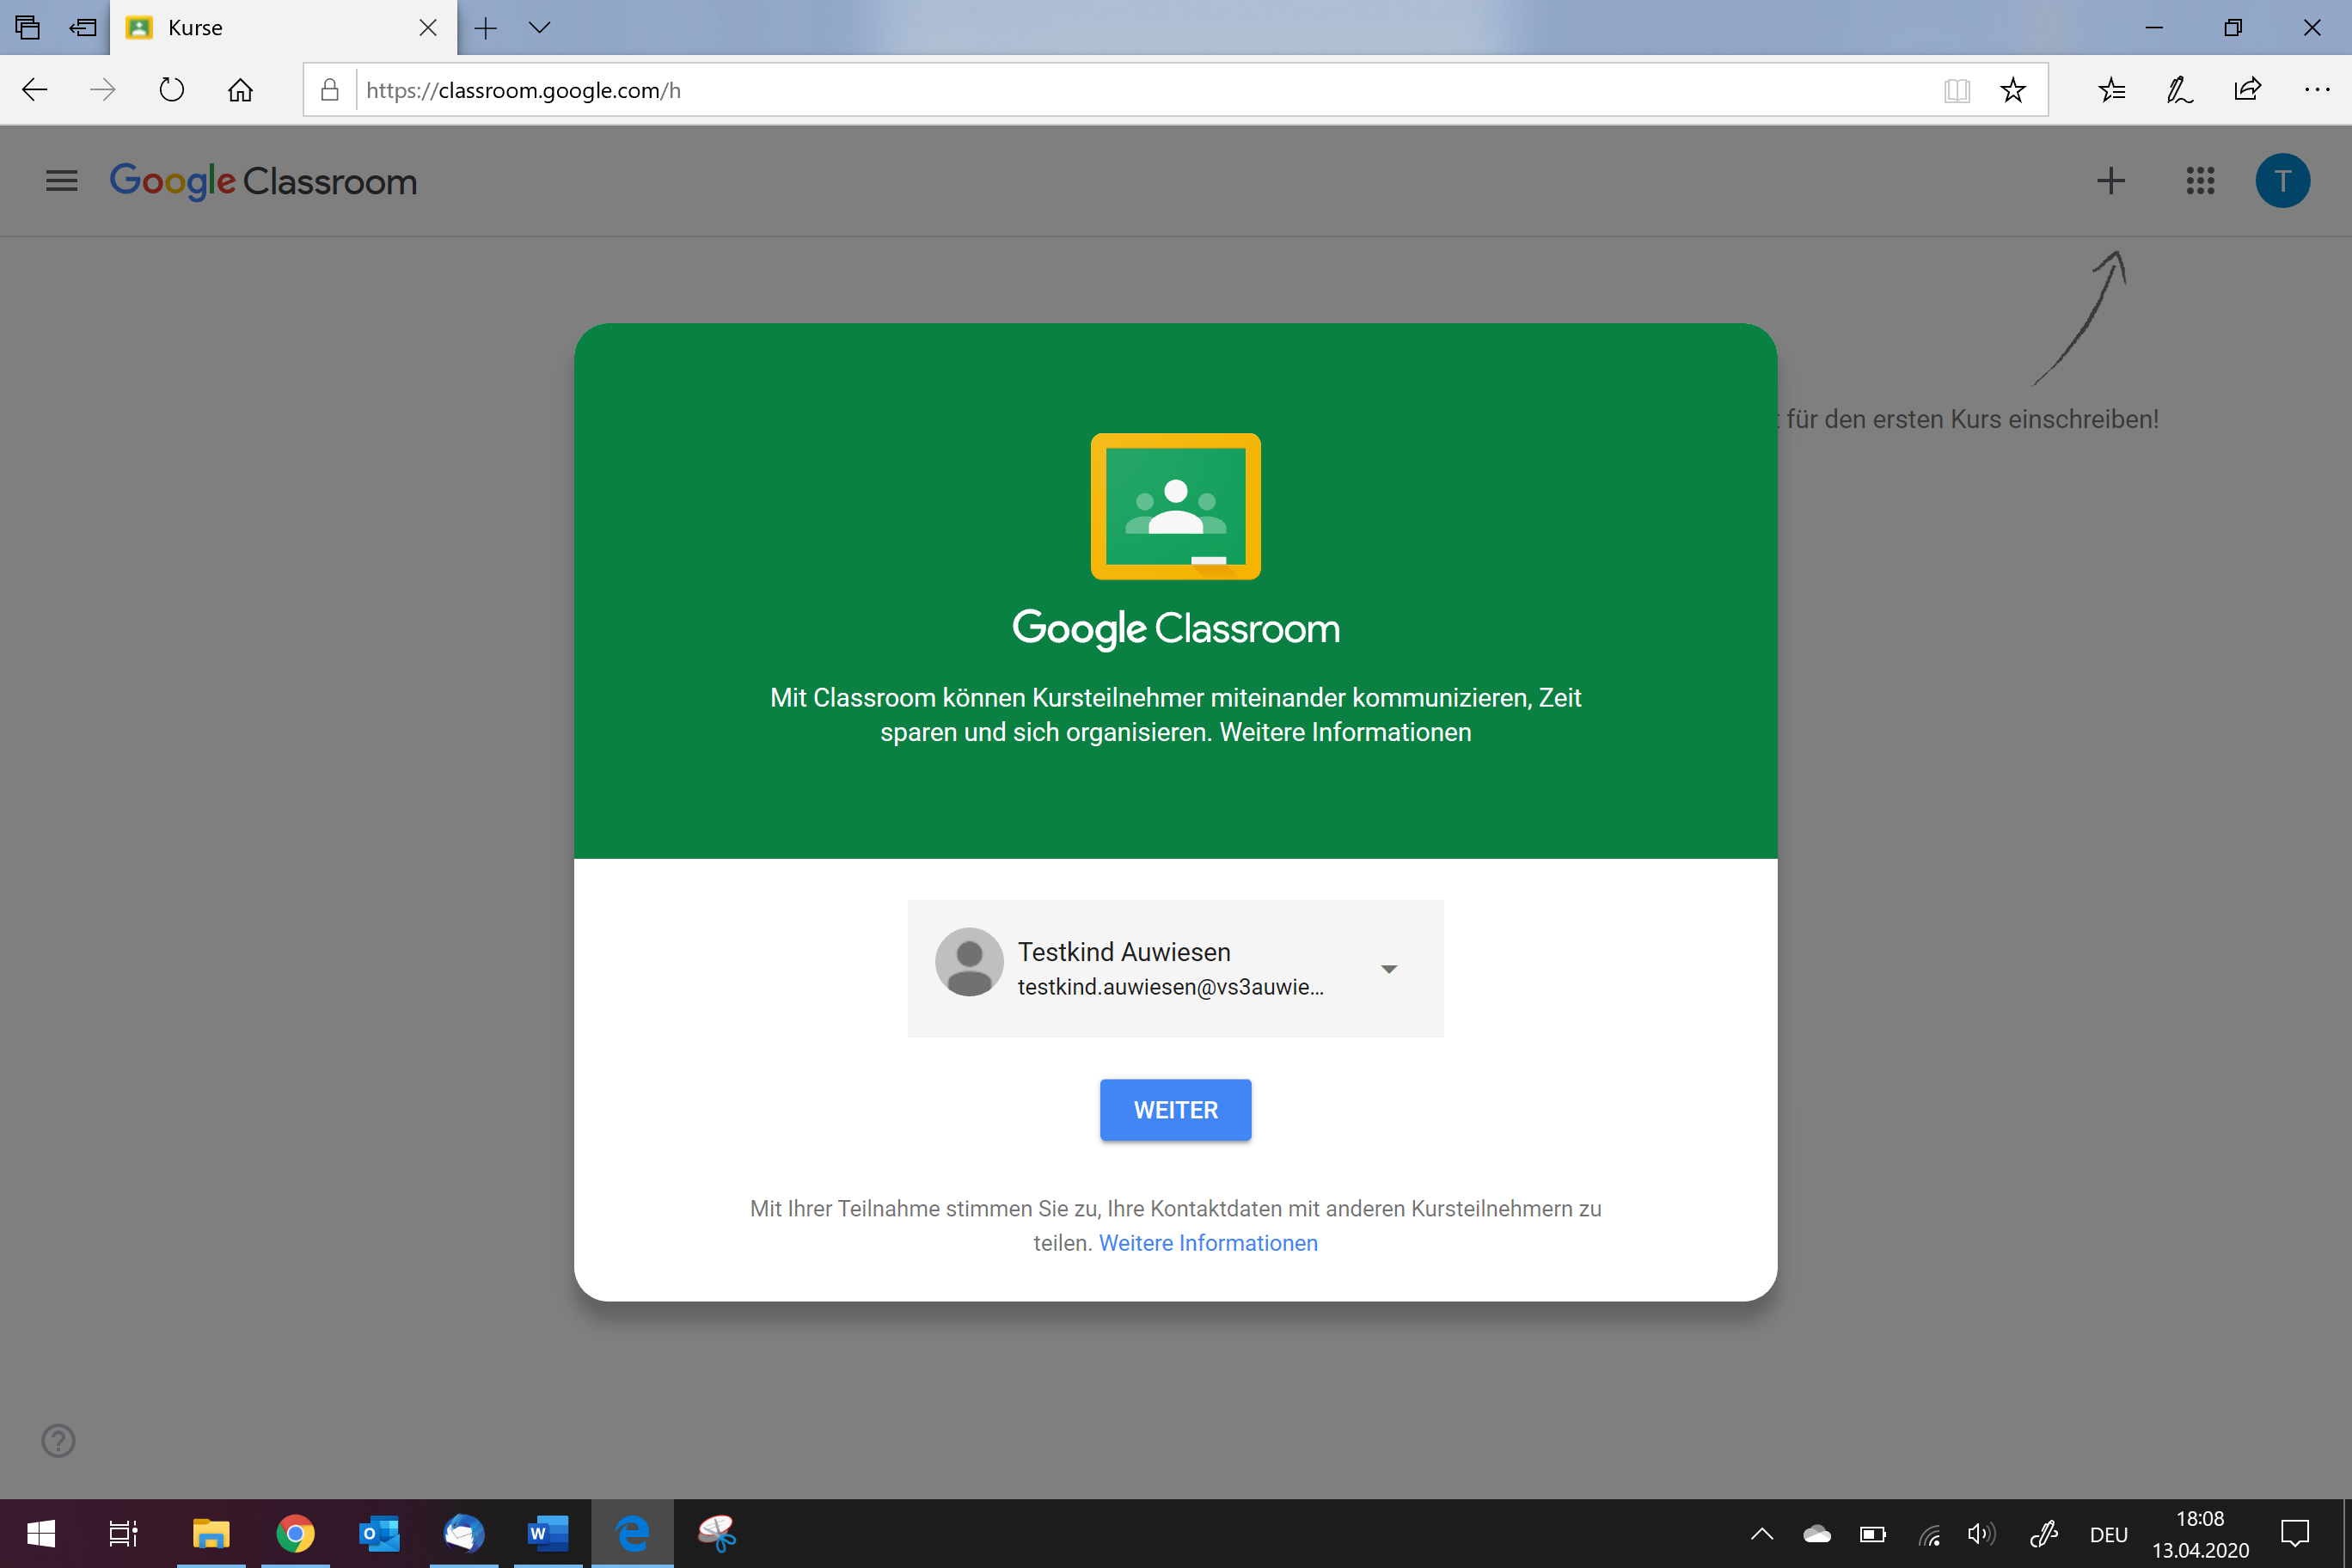Reload the page with refresh icon

[172, 90]
